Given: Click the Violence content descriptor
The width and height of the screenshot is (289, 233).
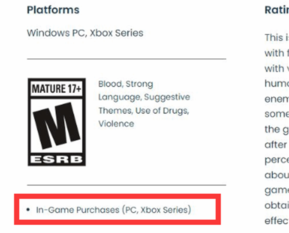Looking at the screenshot, I should pyautogui.click(x=116, y=124).
